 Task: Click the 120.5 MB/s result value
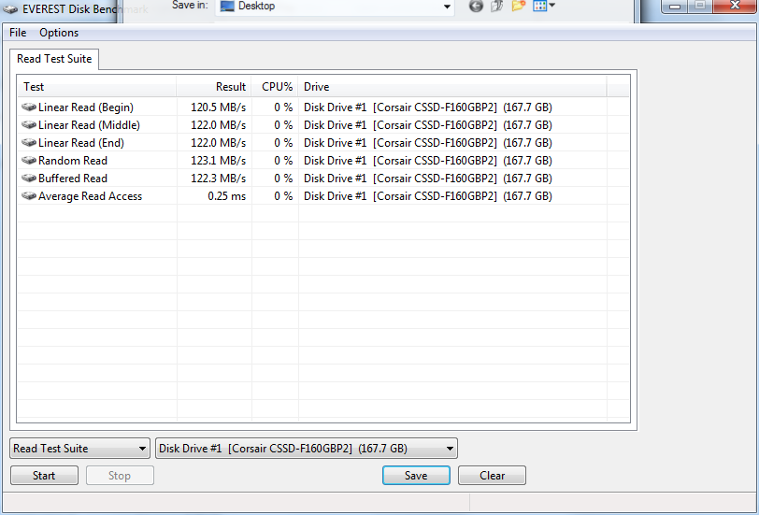pos(219,107)
